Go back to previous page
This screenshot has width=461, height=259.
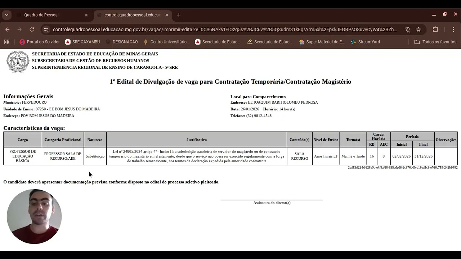tap(8, 29)
